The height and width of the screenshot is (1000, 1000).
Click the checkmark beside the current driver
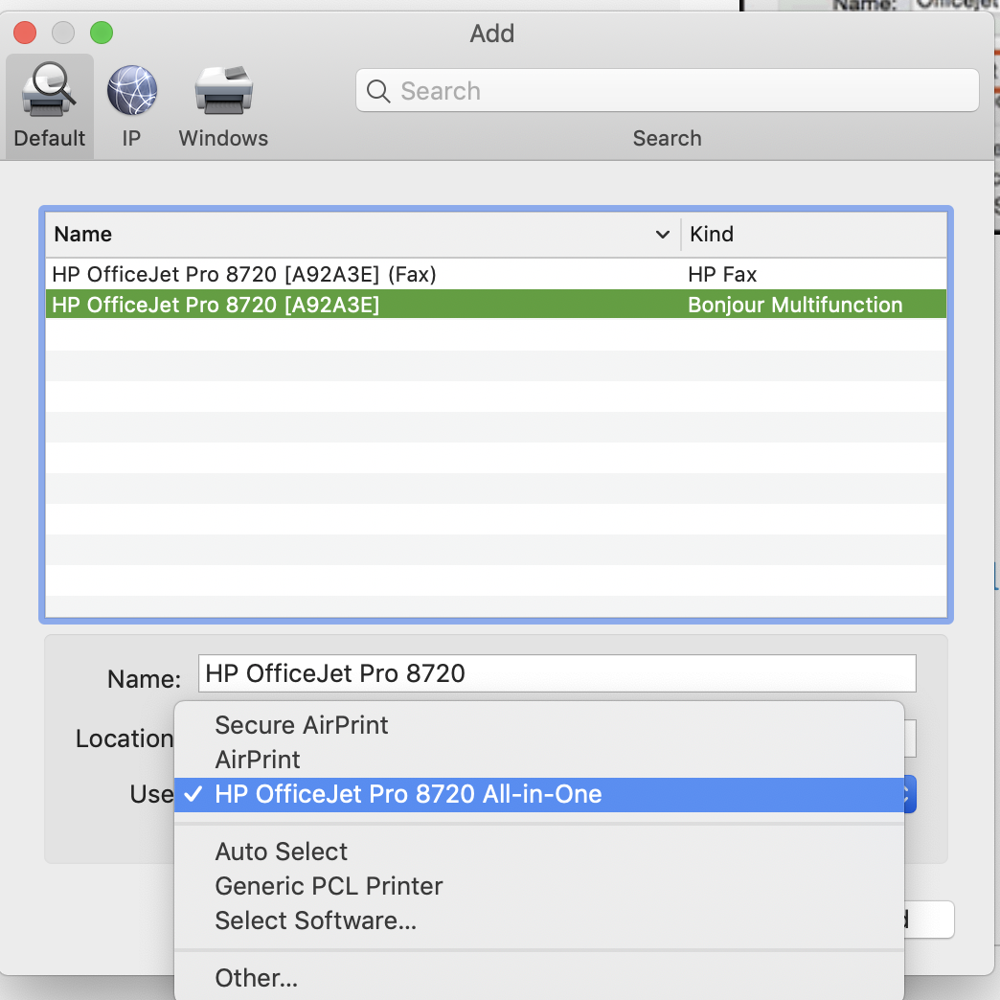[192, 794]
